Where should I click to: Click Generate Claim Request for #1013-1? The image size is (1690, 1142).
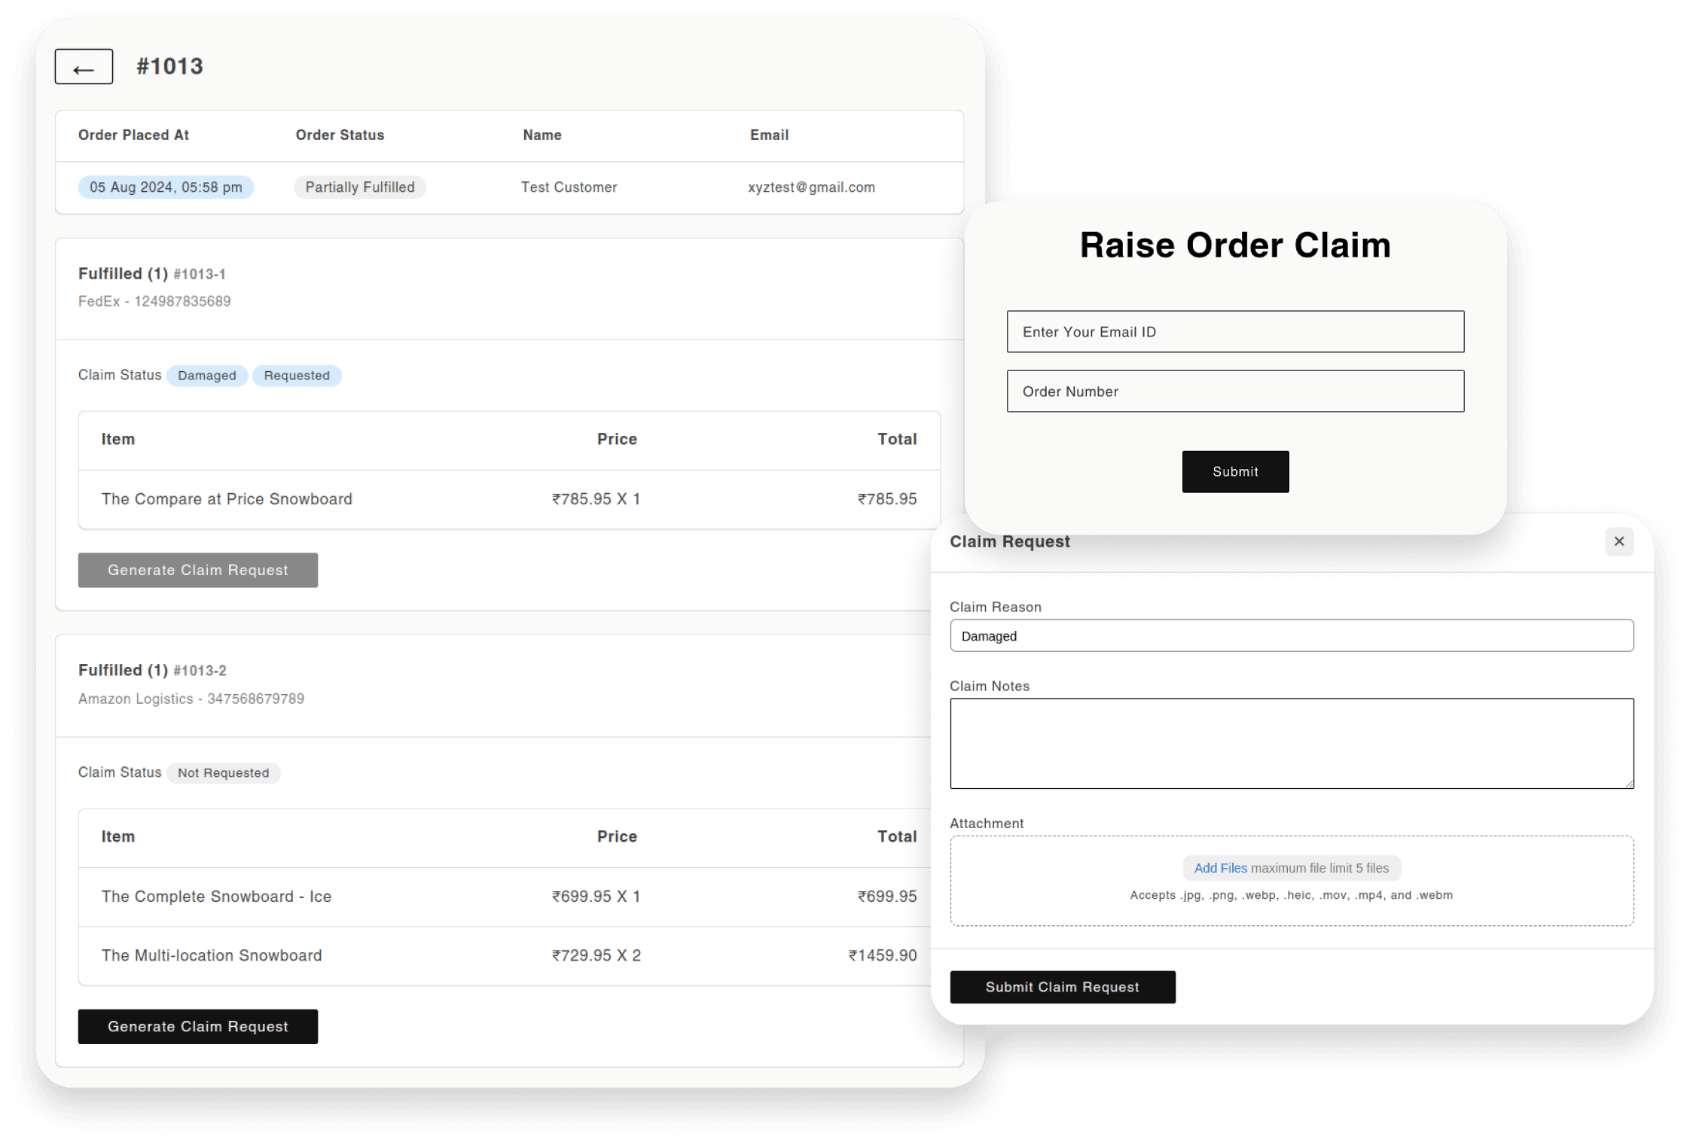[197, 570]
